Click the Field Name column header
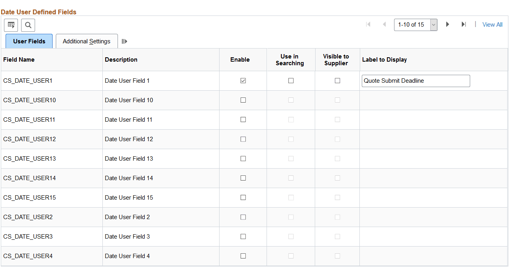The width and height of the screenshot is (512, 272). coord(19,59)
